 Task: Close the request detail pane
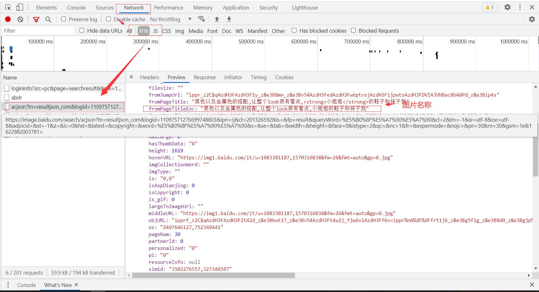pos(131,77)
